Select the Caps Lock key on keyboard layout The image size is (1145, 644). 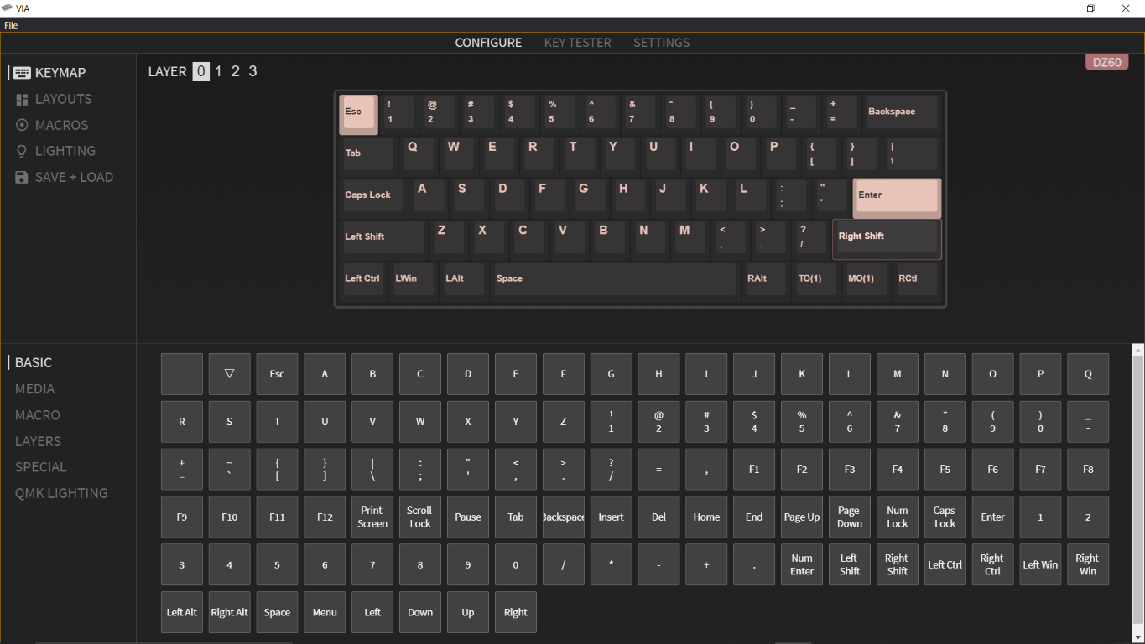373,198
